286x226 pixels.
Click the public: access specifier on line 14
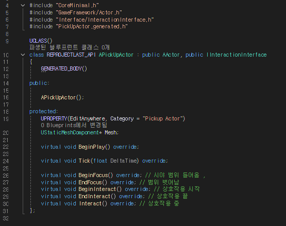pos(39,83)
